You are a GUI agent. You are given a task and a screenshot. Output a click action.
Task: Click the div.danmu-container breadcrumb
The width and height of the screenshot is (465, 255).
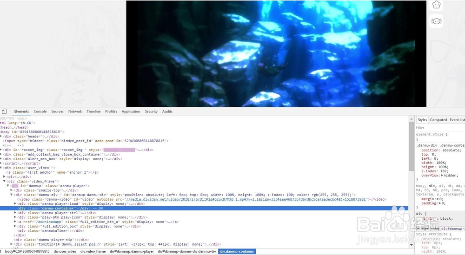tap(237, 251)
